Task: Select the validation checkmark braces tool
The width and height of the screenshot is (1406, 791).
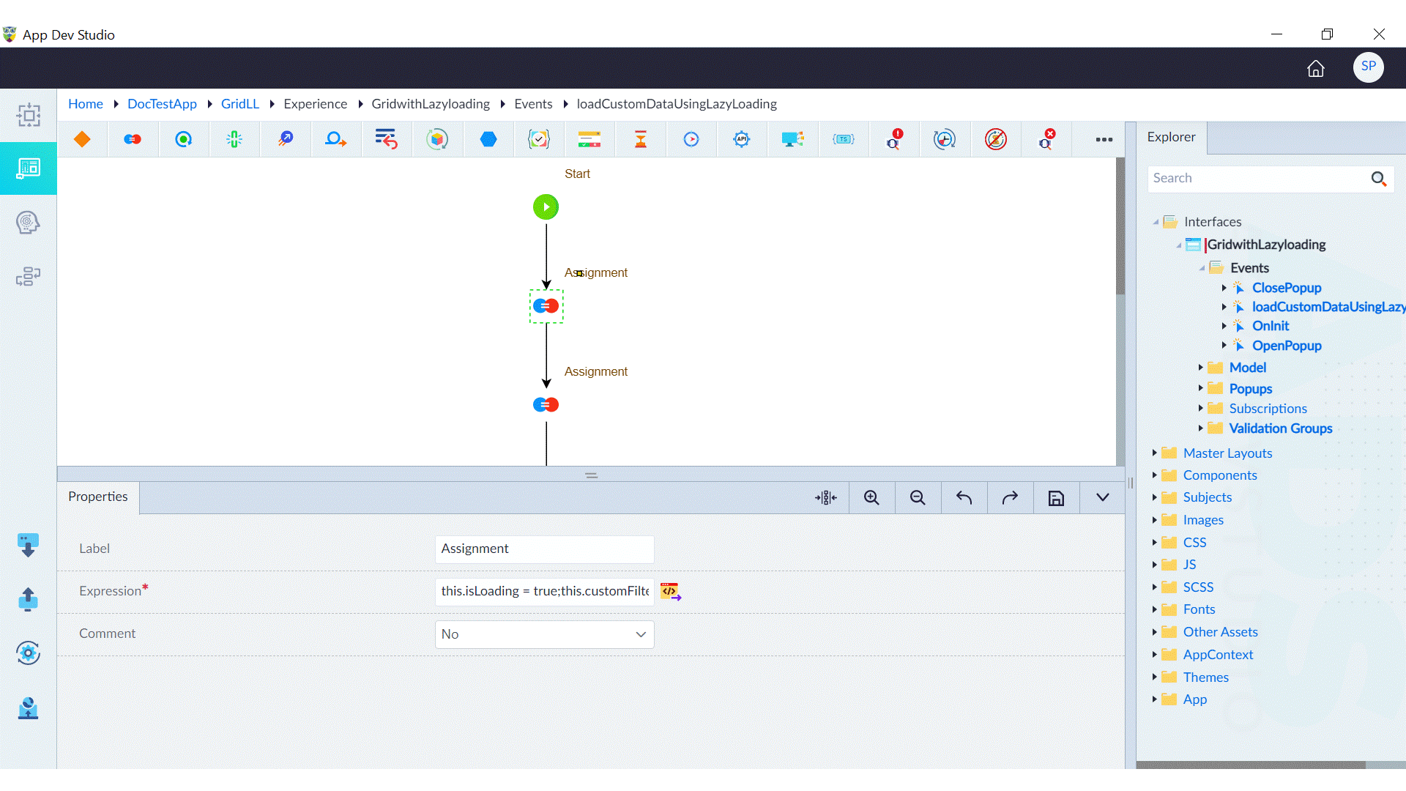Action: click(539, 139)
